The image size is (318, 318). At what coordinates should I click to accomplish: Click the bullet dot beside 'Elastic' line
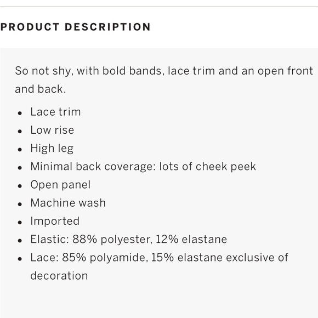tap(20, 241)
